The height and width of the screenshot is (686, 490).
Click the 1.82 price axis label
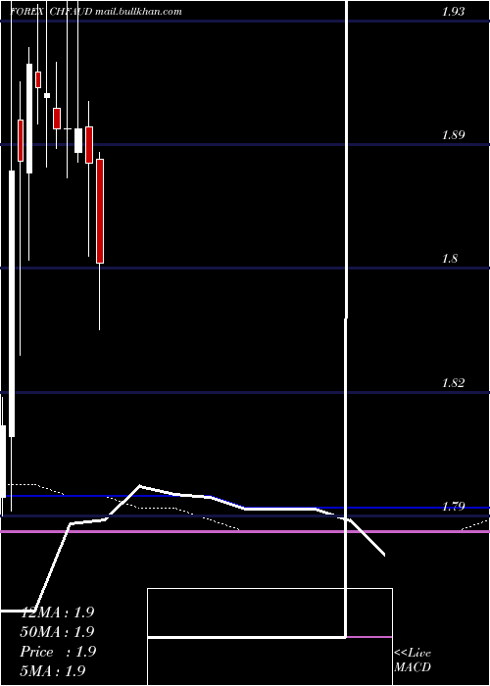click(x=453, y=383)
